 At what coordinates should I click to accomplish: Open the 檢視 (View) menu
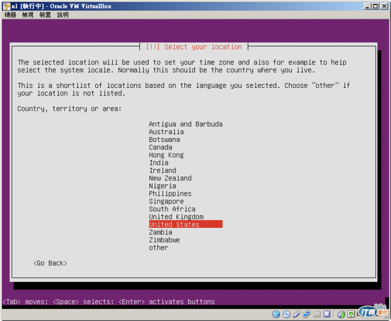(28, 15)
